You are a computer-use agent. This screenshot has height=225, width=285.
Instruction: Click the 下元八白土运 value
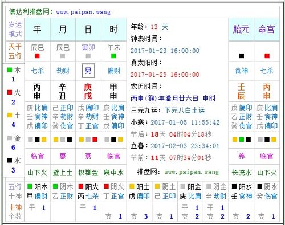[185, 111]
